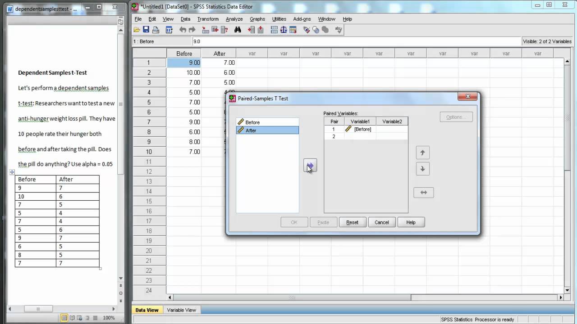577x324 pixels.
Task: Click the Find binoculars icon
Action: pos(238,30)
